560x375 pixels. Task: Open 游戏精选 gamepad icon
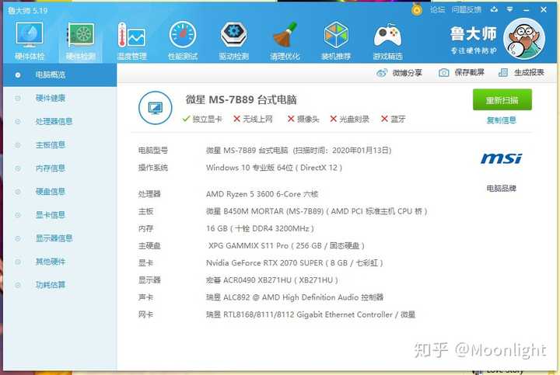(387, 40)
